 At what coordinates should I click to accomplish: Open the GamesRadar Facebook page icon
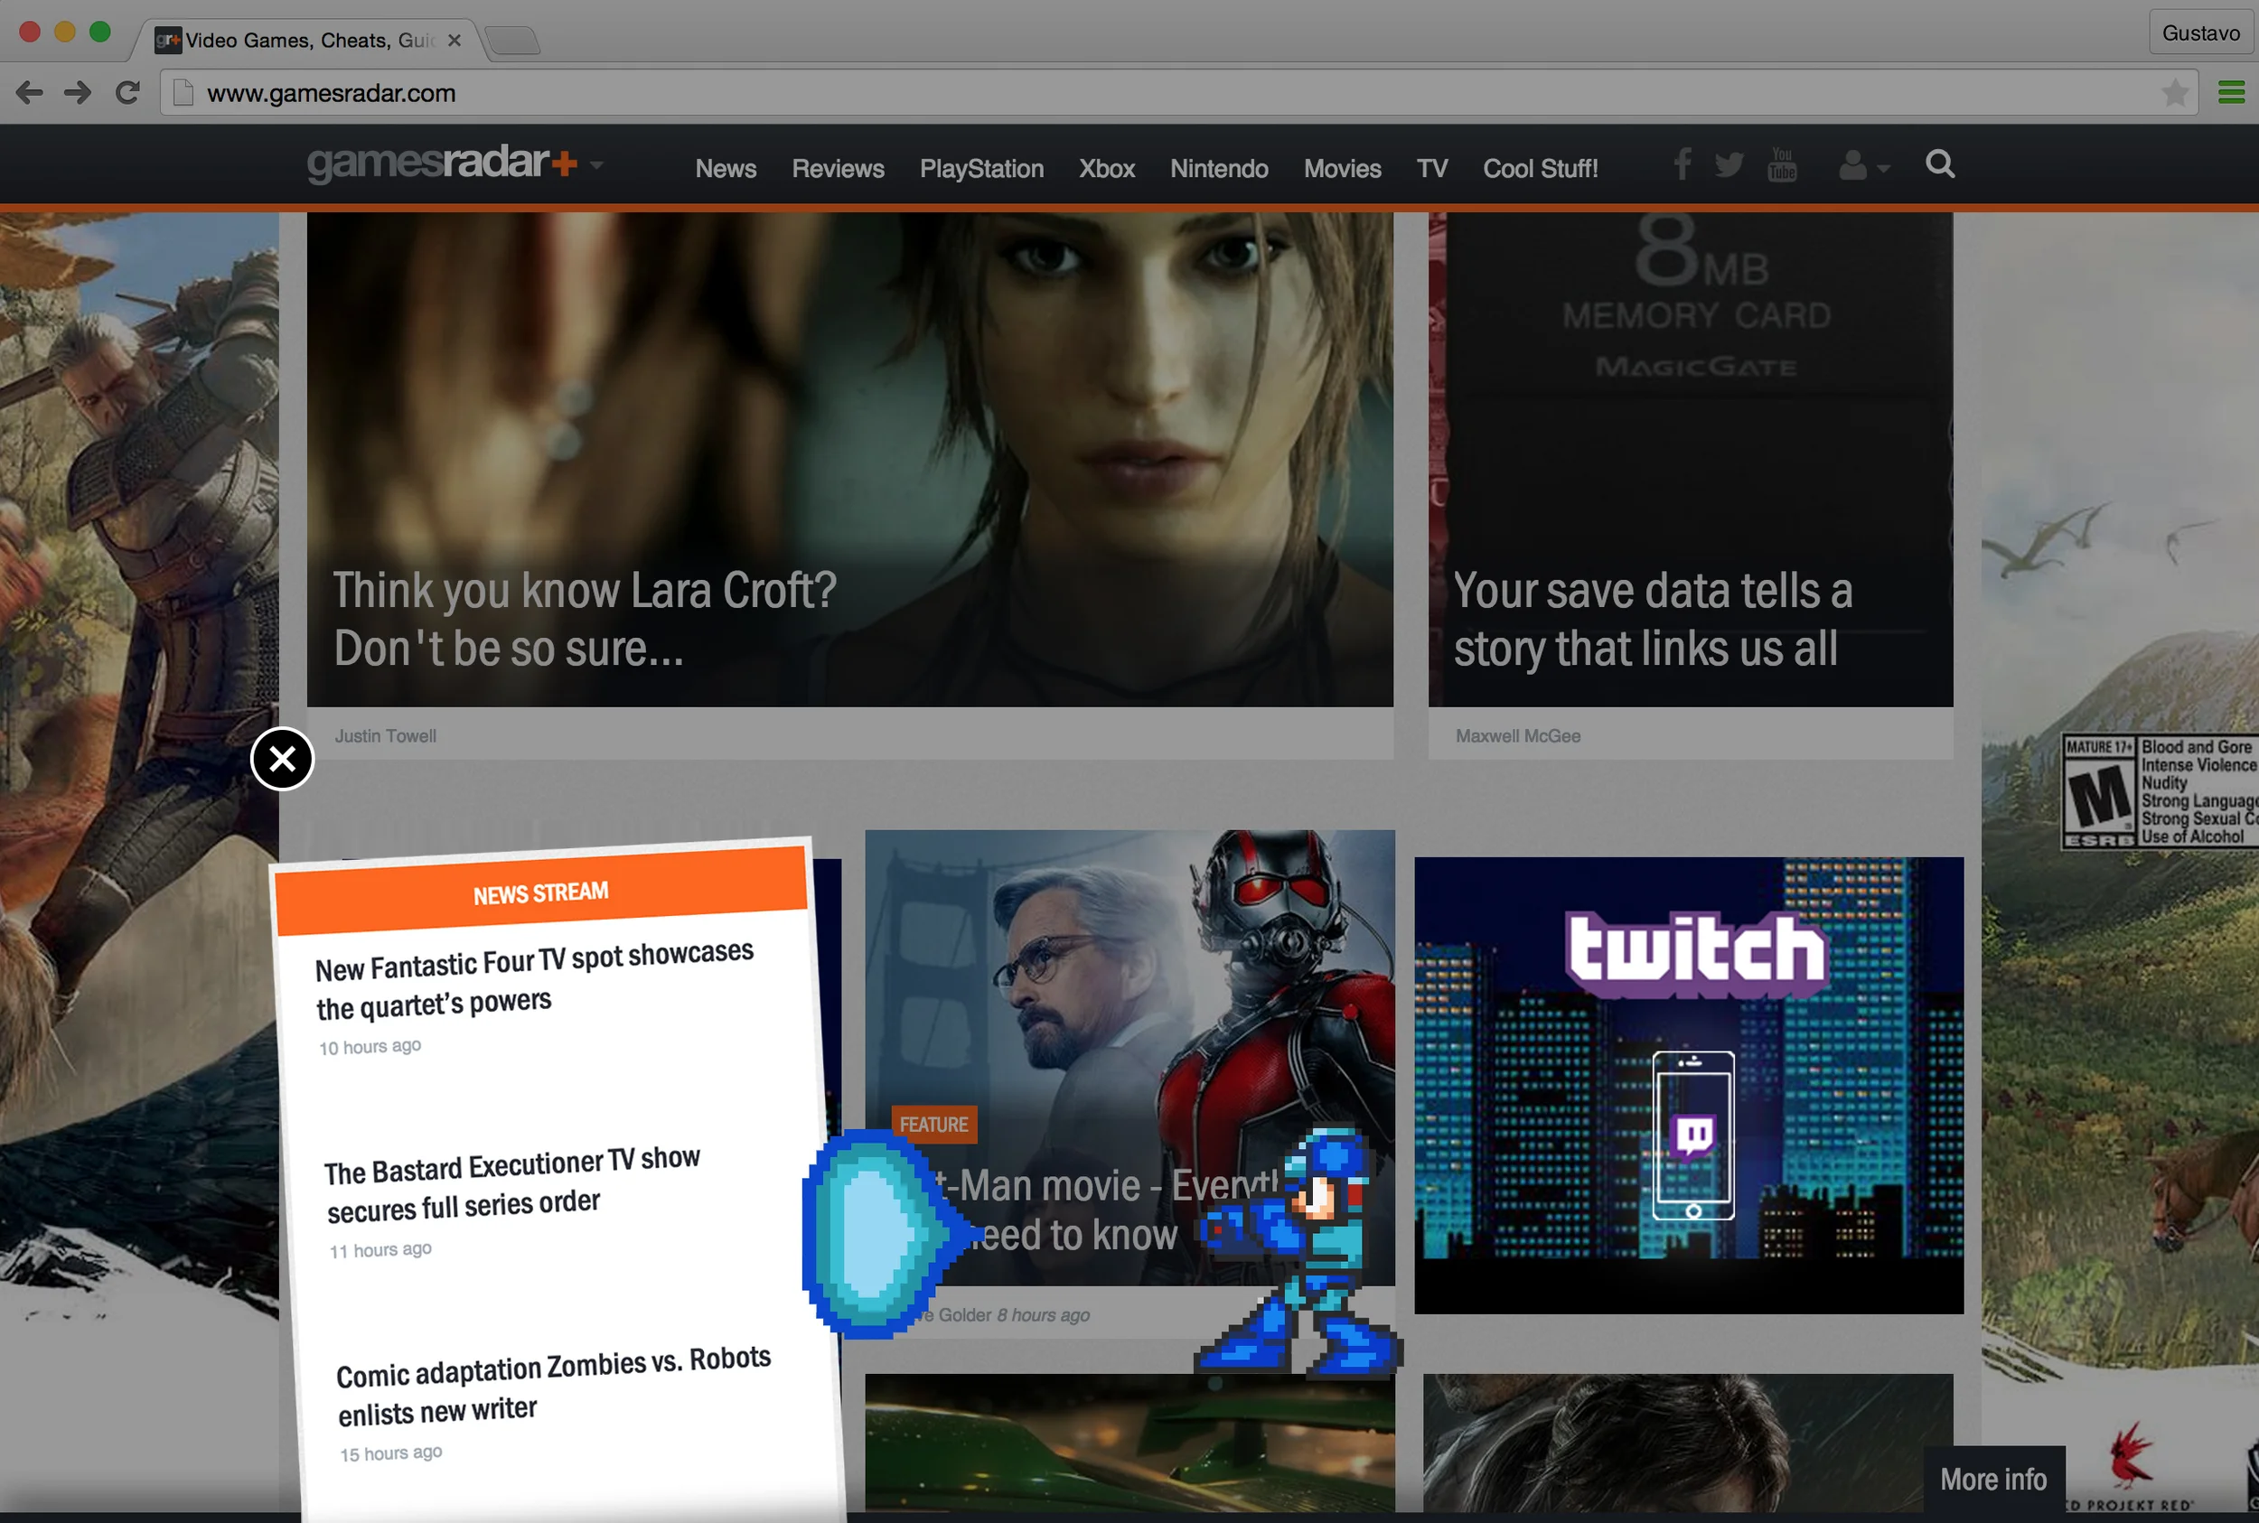point(1683,164)
